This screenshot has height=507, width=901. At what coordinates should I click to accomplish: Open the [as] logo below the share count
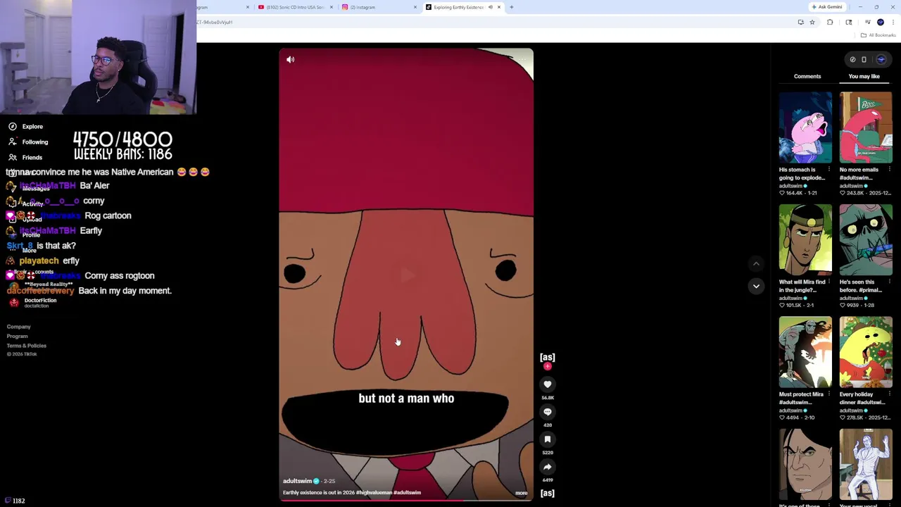pos(548,493)
